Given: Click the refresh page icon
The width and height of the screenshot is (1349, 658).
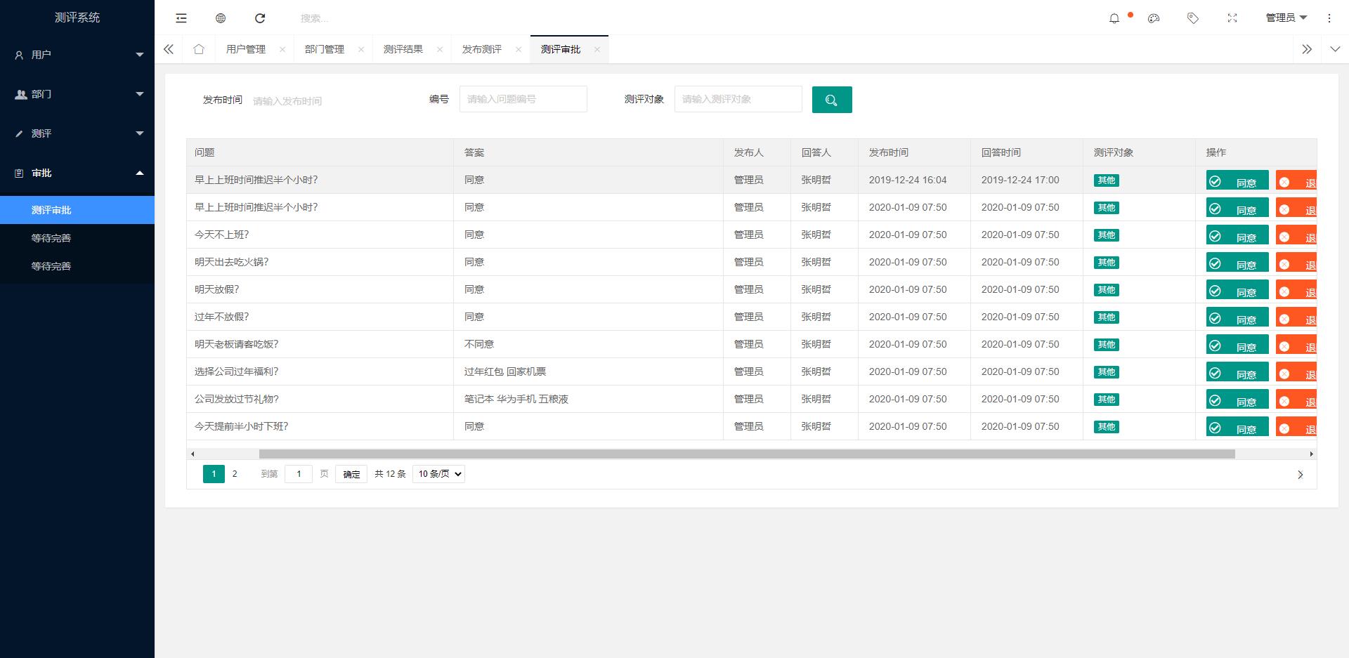Looking at the screenshot, I should coord(260,18).
